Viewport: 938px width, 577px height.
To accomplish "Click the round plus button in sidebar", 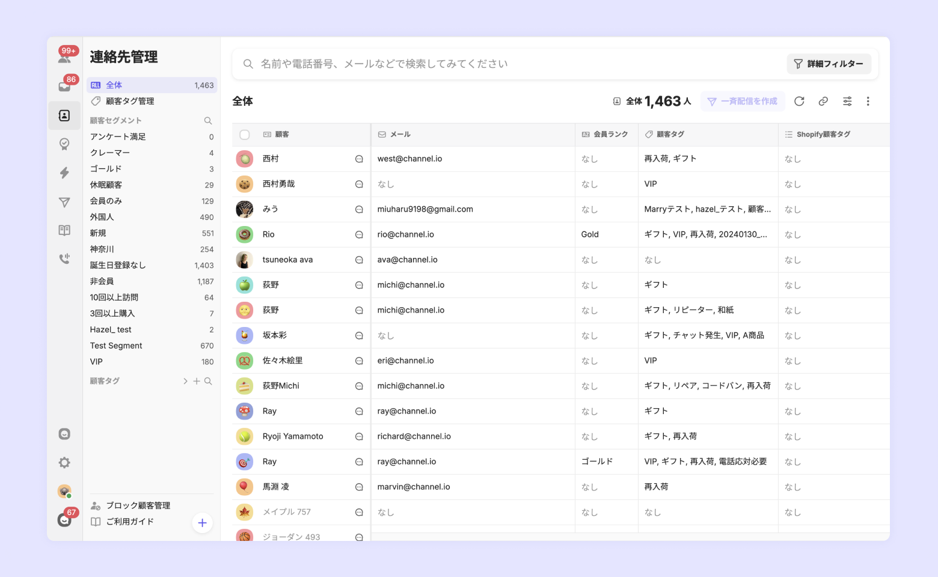I will click(203, 523).
